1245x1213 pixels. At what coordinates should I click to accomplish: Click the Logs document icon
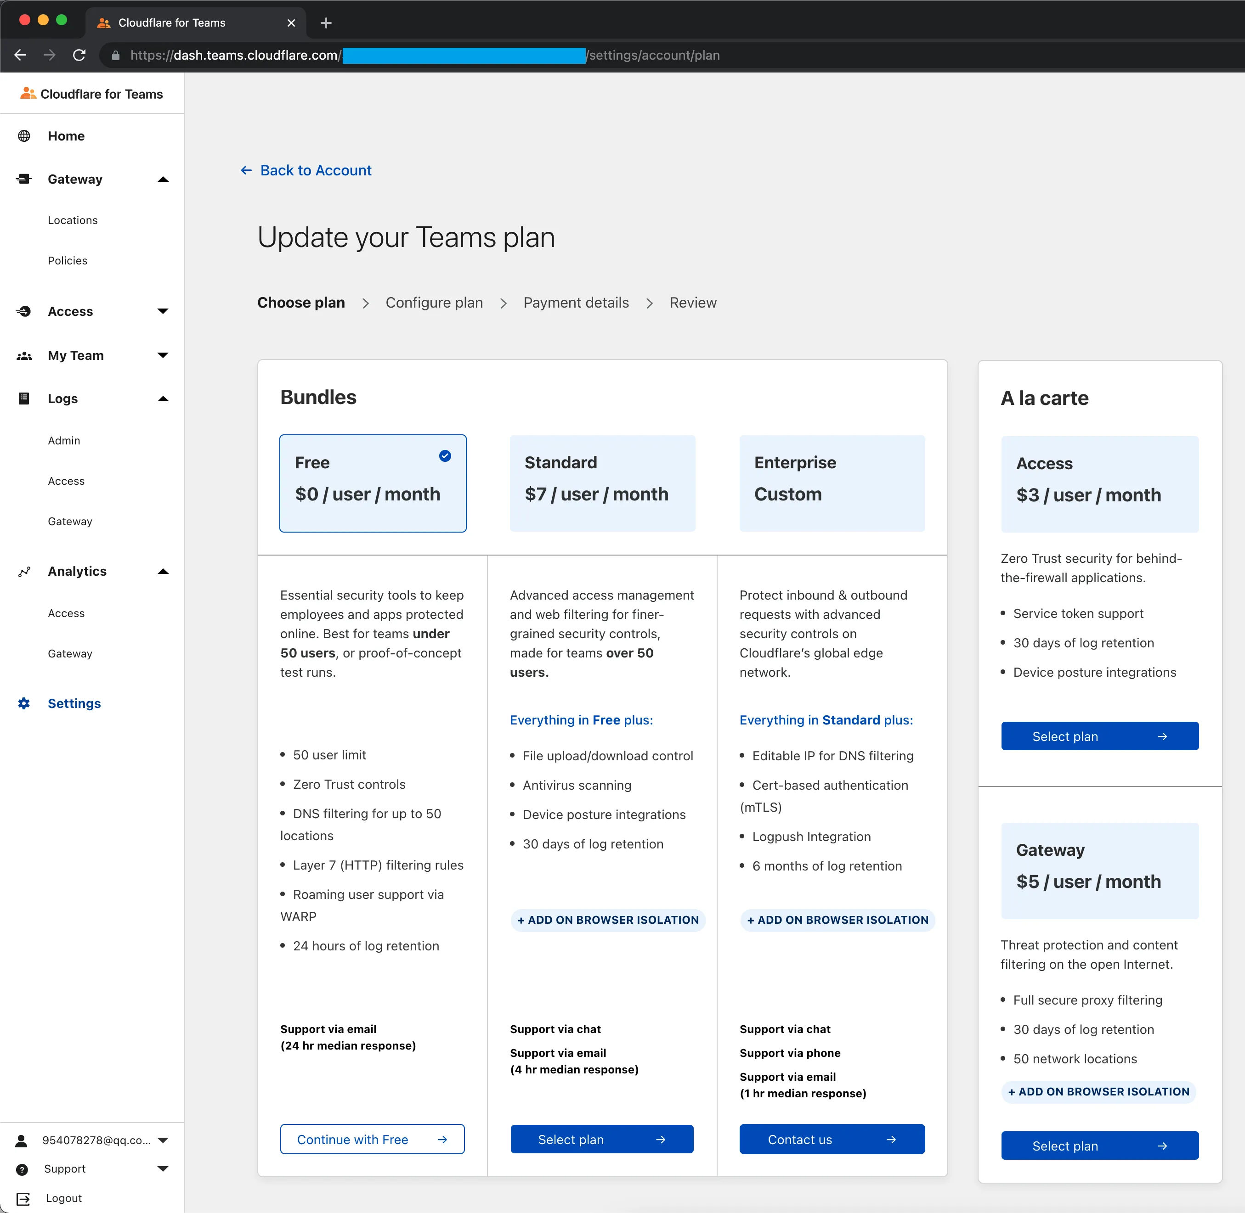point(24,399)
